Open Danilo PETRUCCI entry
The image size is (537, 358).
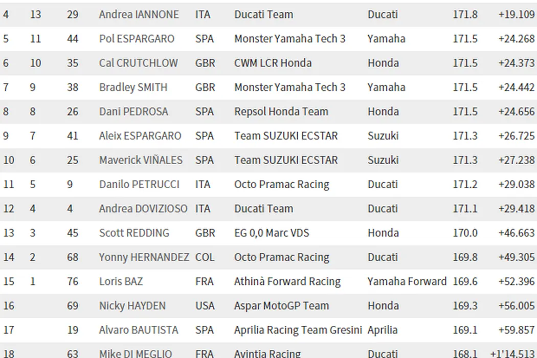pos(139,185)
